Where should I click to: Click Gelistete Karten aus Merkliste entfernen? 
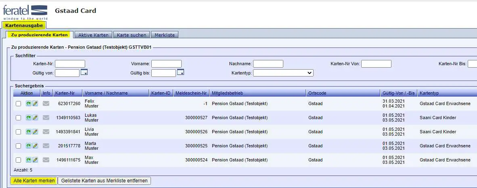[x=105, y=181]
